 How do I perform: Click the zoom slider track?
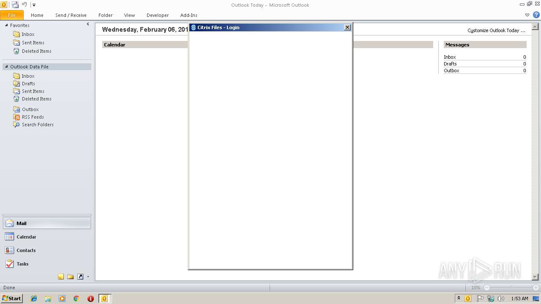point(511,288)
